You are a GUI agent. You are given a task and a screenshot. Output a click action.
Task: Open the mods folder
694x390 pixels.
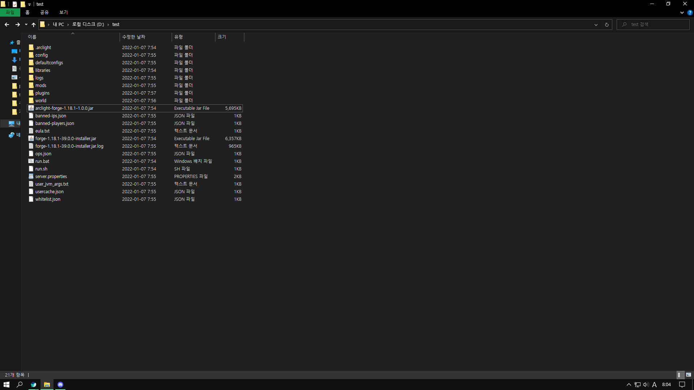pyautogui.click(x=41, y=85)
